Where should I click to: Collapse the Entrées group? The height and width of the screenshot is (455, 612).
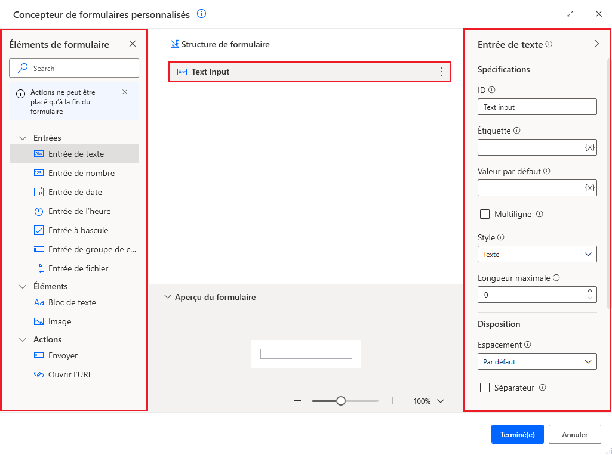[x=23, y=138]
